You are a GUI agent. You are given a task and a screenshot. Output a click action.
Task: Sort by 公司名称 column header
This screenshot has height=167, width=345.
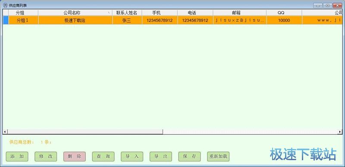[x=75, y=13]
